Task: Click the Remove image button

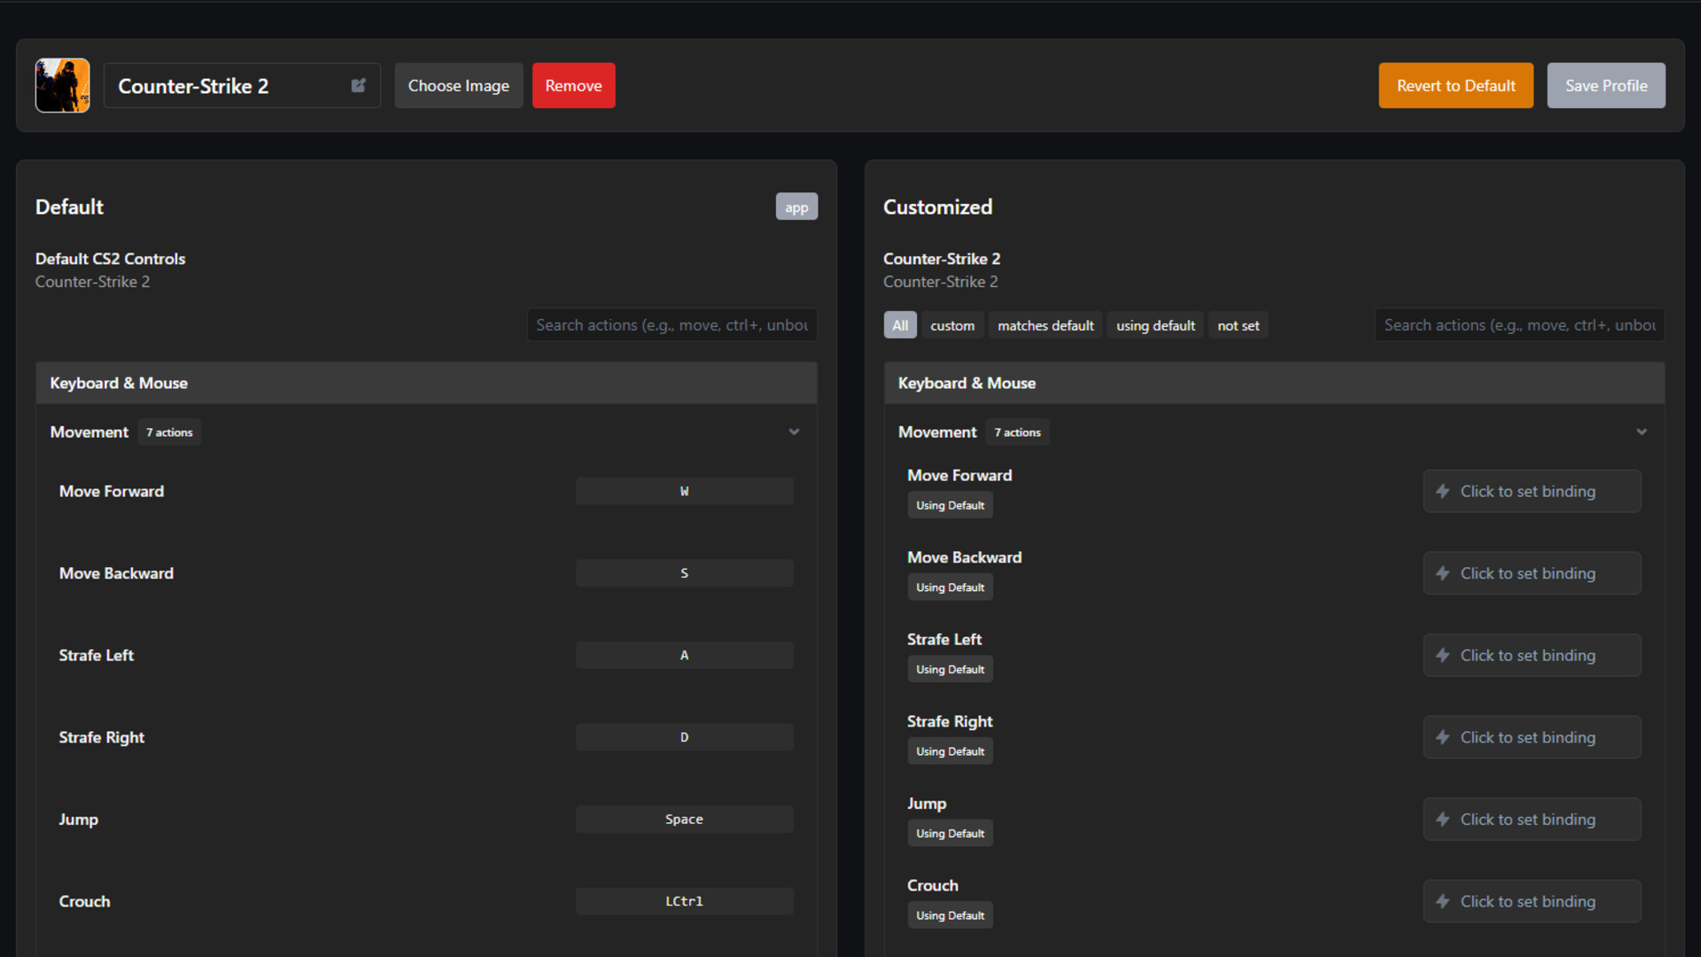Action: (x=573, y=86)
